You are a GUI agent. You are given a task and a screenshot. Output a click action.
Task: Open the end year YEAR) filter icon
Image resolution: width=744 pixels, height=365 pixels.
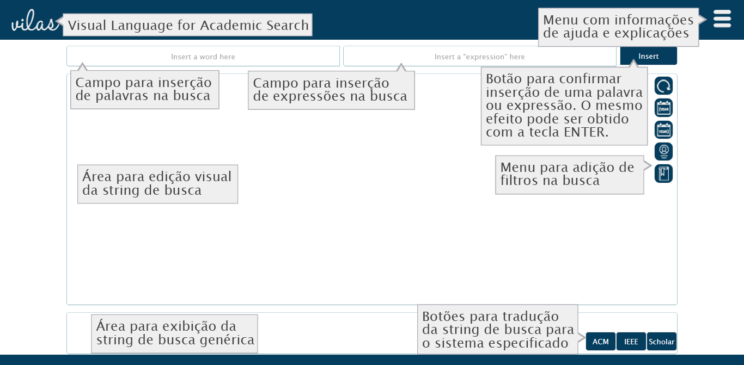663,129
